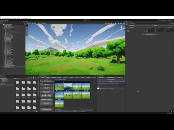Open the GameObject menu
The image size is (174, 130).
click(9, 18)
